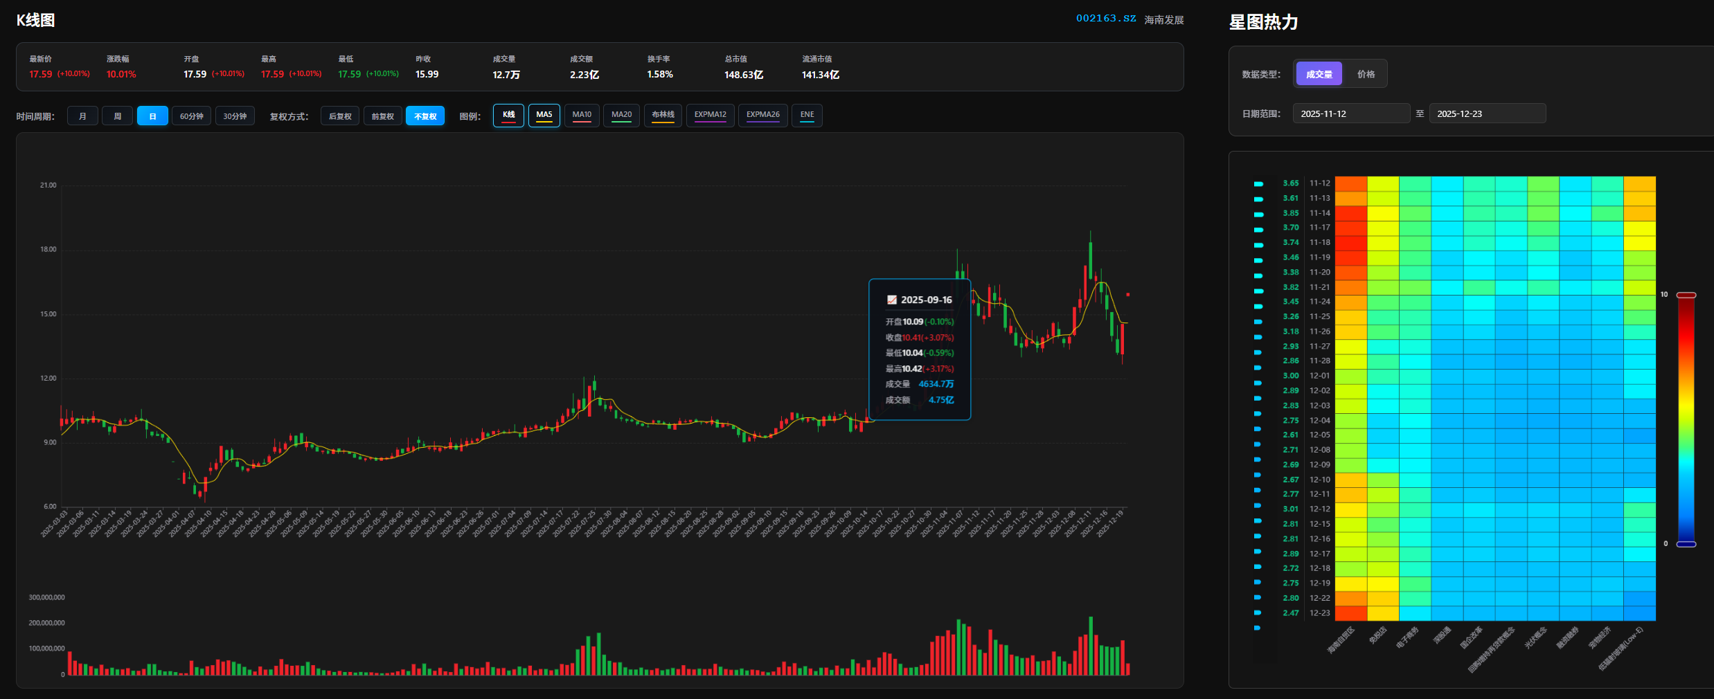Select 后复权 adjustment mode
Image resolution: width=1714 pixels, height=699 pixels.
coord(340,116)
